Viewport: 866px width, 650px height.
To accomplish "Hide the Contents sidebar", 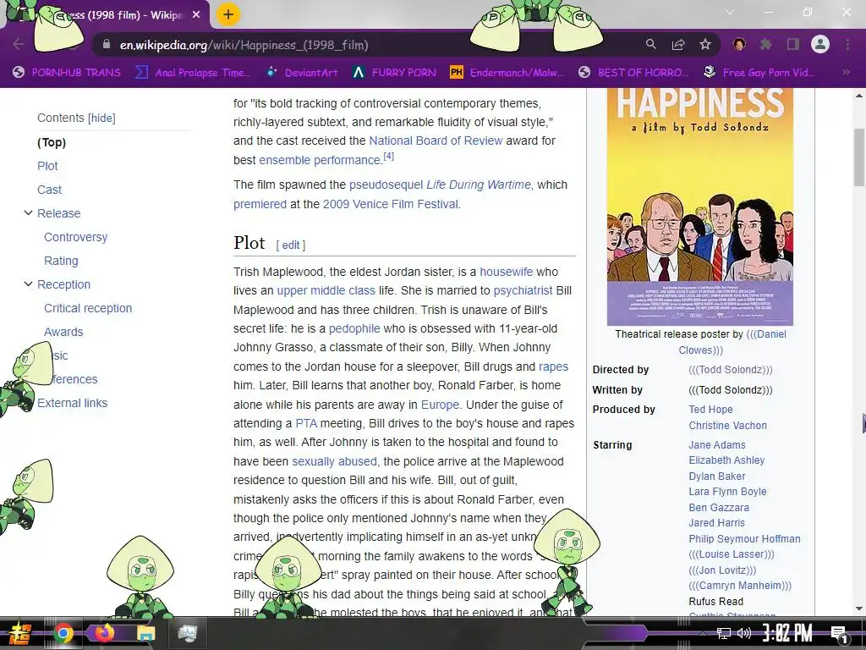I will [101, 118].
